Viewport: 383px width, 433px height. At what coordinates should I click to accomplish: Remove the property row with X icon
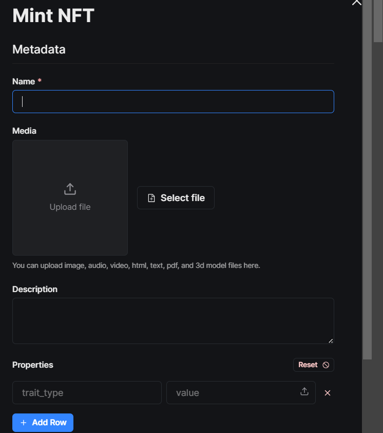coord(328,393)
